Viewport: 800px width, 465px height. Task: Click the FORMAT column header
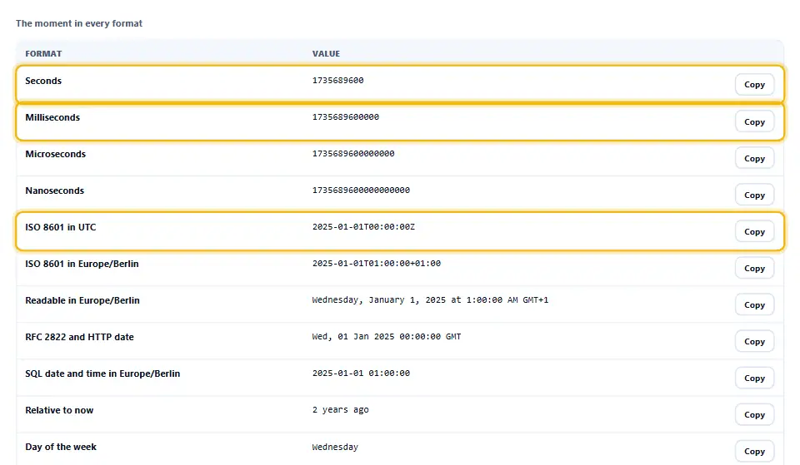point(43,53)
